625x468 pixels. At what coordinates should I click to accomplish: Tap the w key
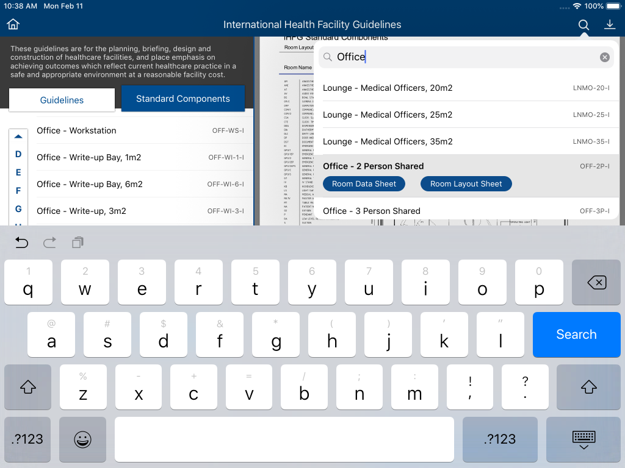coord(85,283)
